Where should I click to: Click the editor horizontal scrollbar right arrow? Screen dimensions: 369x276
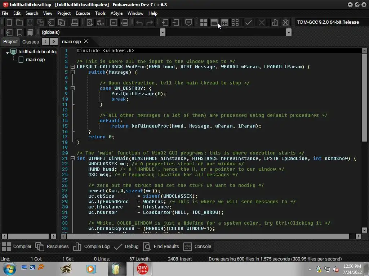[358, 236]
